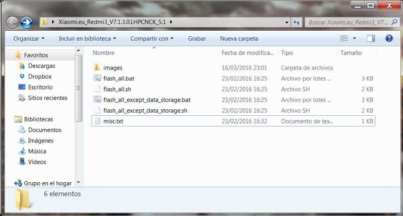403x216 pixels.
Task: Click the Favoritos star icon
Action: click(18, 55)
